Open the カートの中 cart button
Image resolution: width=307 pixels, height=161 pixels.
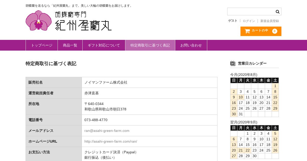click(x=261, y=31)
